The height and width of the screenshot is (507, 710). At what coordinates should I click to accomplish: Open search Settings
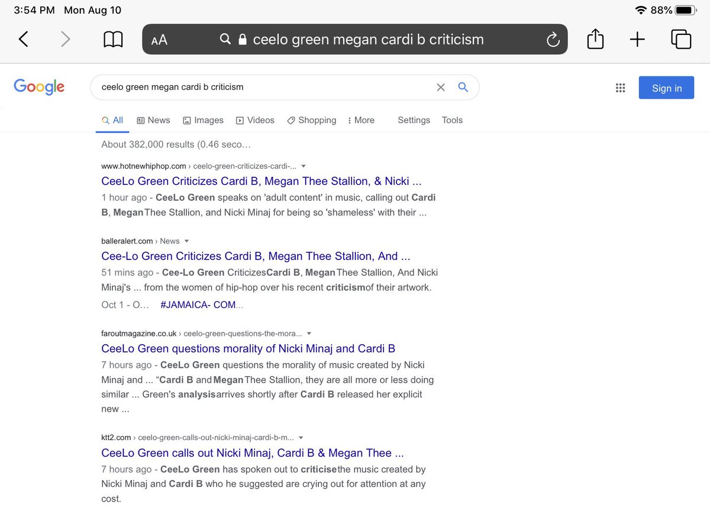point(414,120)
